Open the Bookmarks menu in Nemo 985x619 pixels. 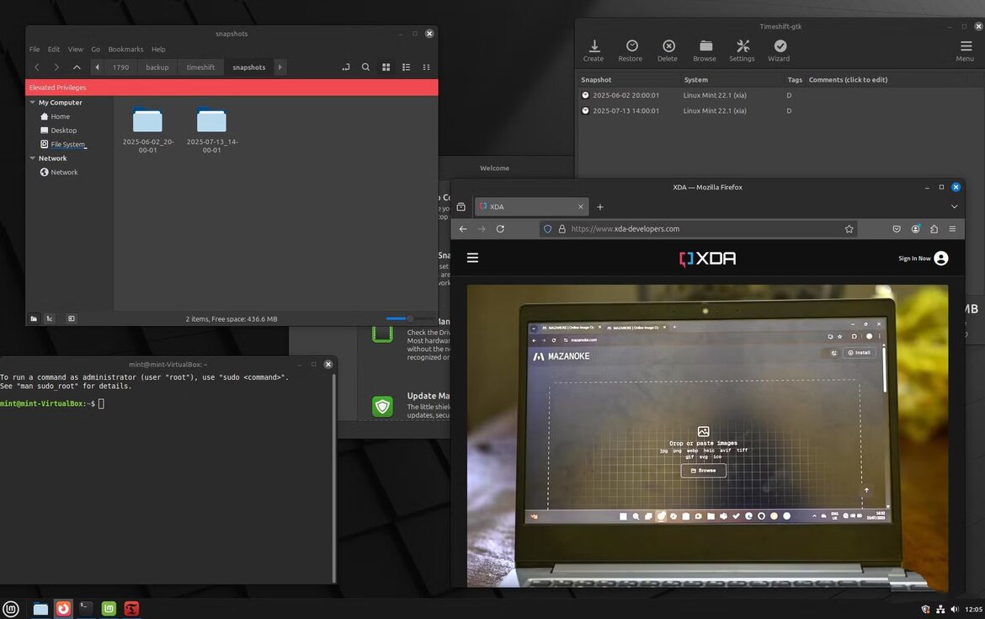coord(125,49)
